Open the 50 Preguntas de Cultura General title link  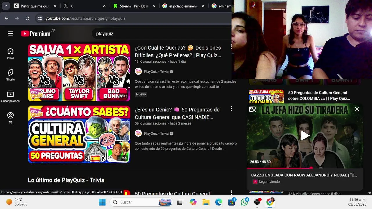(172, 193)
